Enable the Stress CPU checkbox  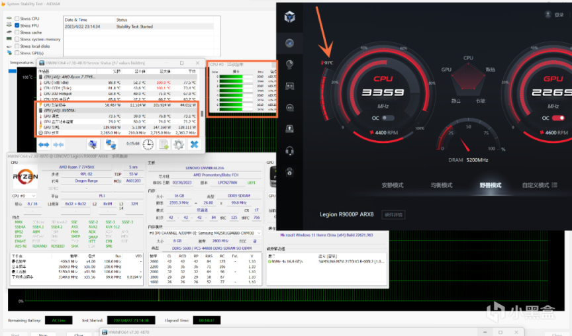[x=17, y=19]
